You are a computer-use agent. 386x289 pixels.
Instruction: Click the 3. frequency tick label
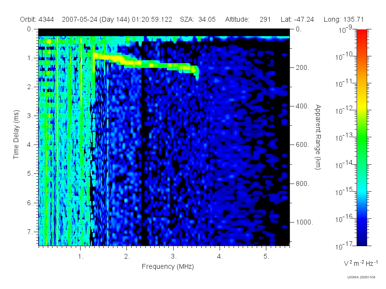pyautogui.click(x=174, y=257)
